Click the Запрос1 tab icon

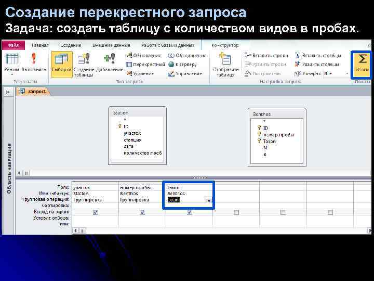22,91
